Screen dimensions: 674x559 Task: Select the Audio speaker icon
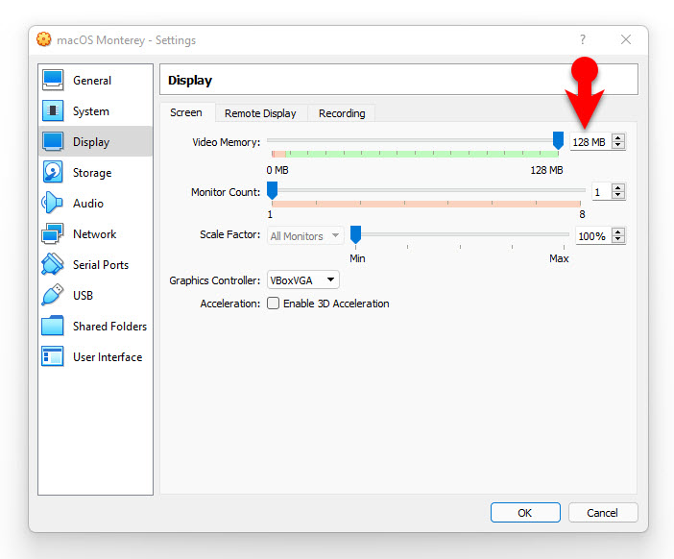pos(53,203)
